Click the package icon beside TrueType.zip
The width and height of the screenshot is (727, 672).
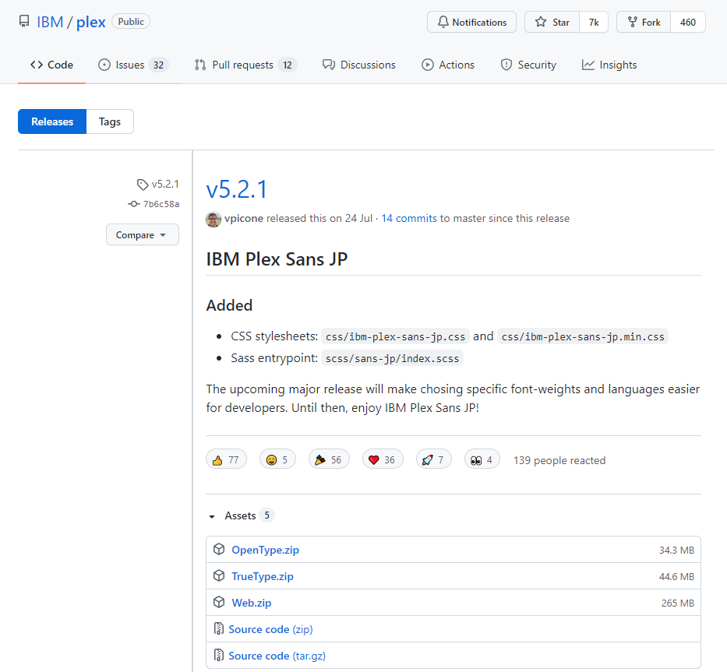click(x=219, y=575)
